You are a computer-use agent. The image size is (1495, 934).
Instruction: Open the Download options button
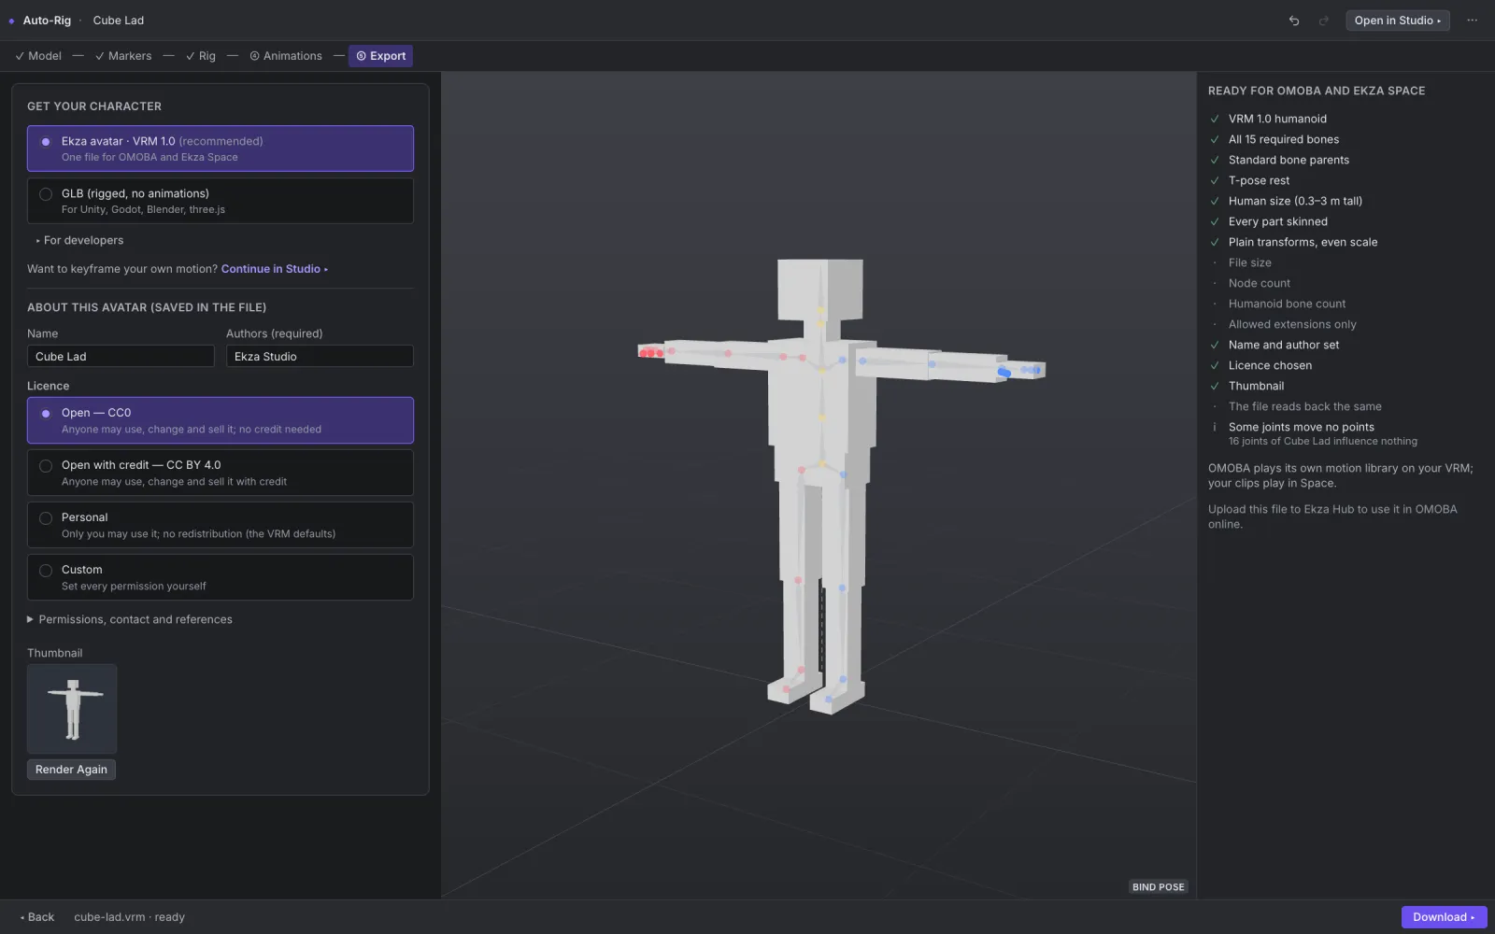pos(1444,917)
